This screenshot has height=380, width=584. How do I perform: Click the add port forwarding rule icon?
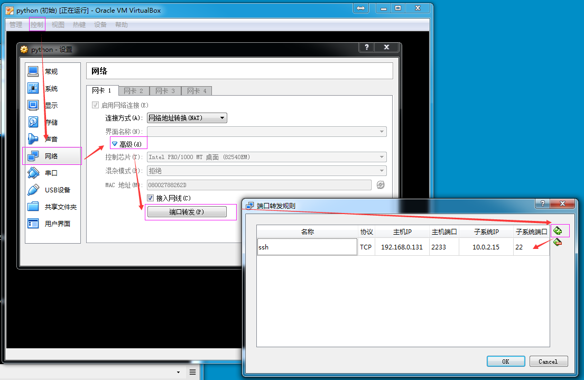point(558,230)
